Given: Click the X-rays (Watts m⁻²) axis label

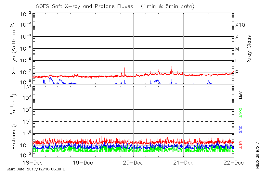Looking at the screenshot, I should click(x=14, y=49).
